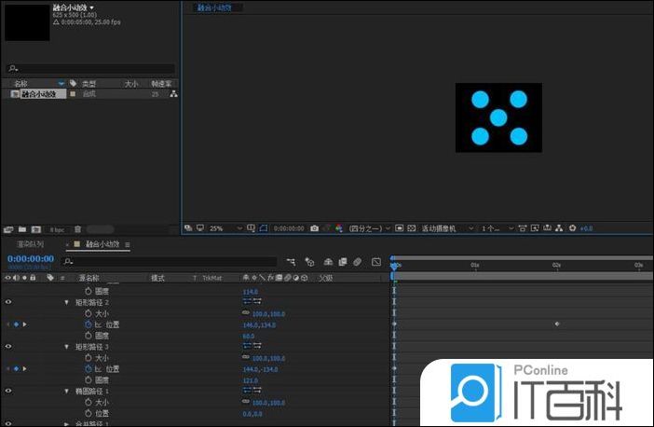Click 矩形路径 2 position value 146.0,134.0
Screen dimensions: 654x427
tap(257, 324)
